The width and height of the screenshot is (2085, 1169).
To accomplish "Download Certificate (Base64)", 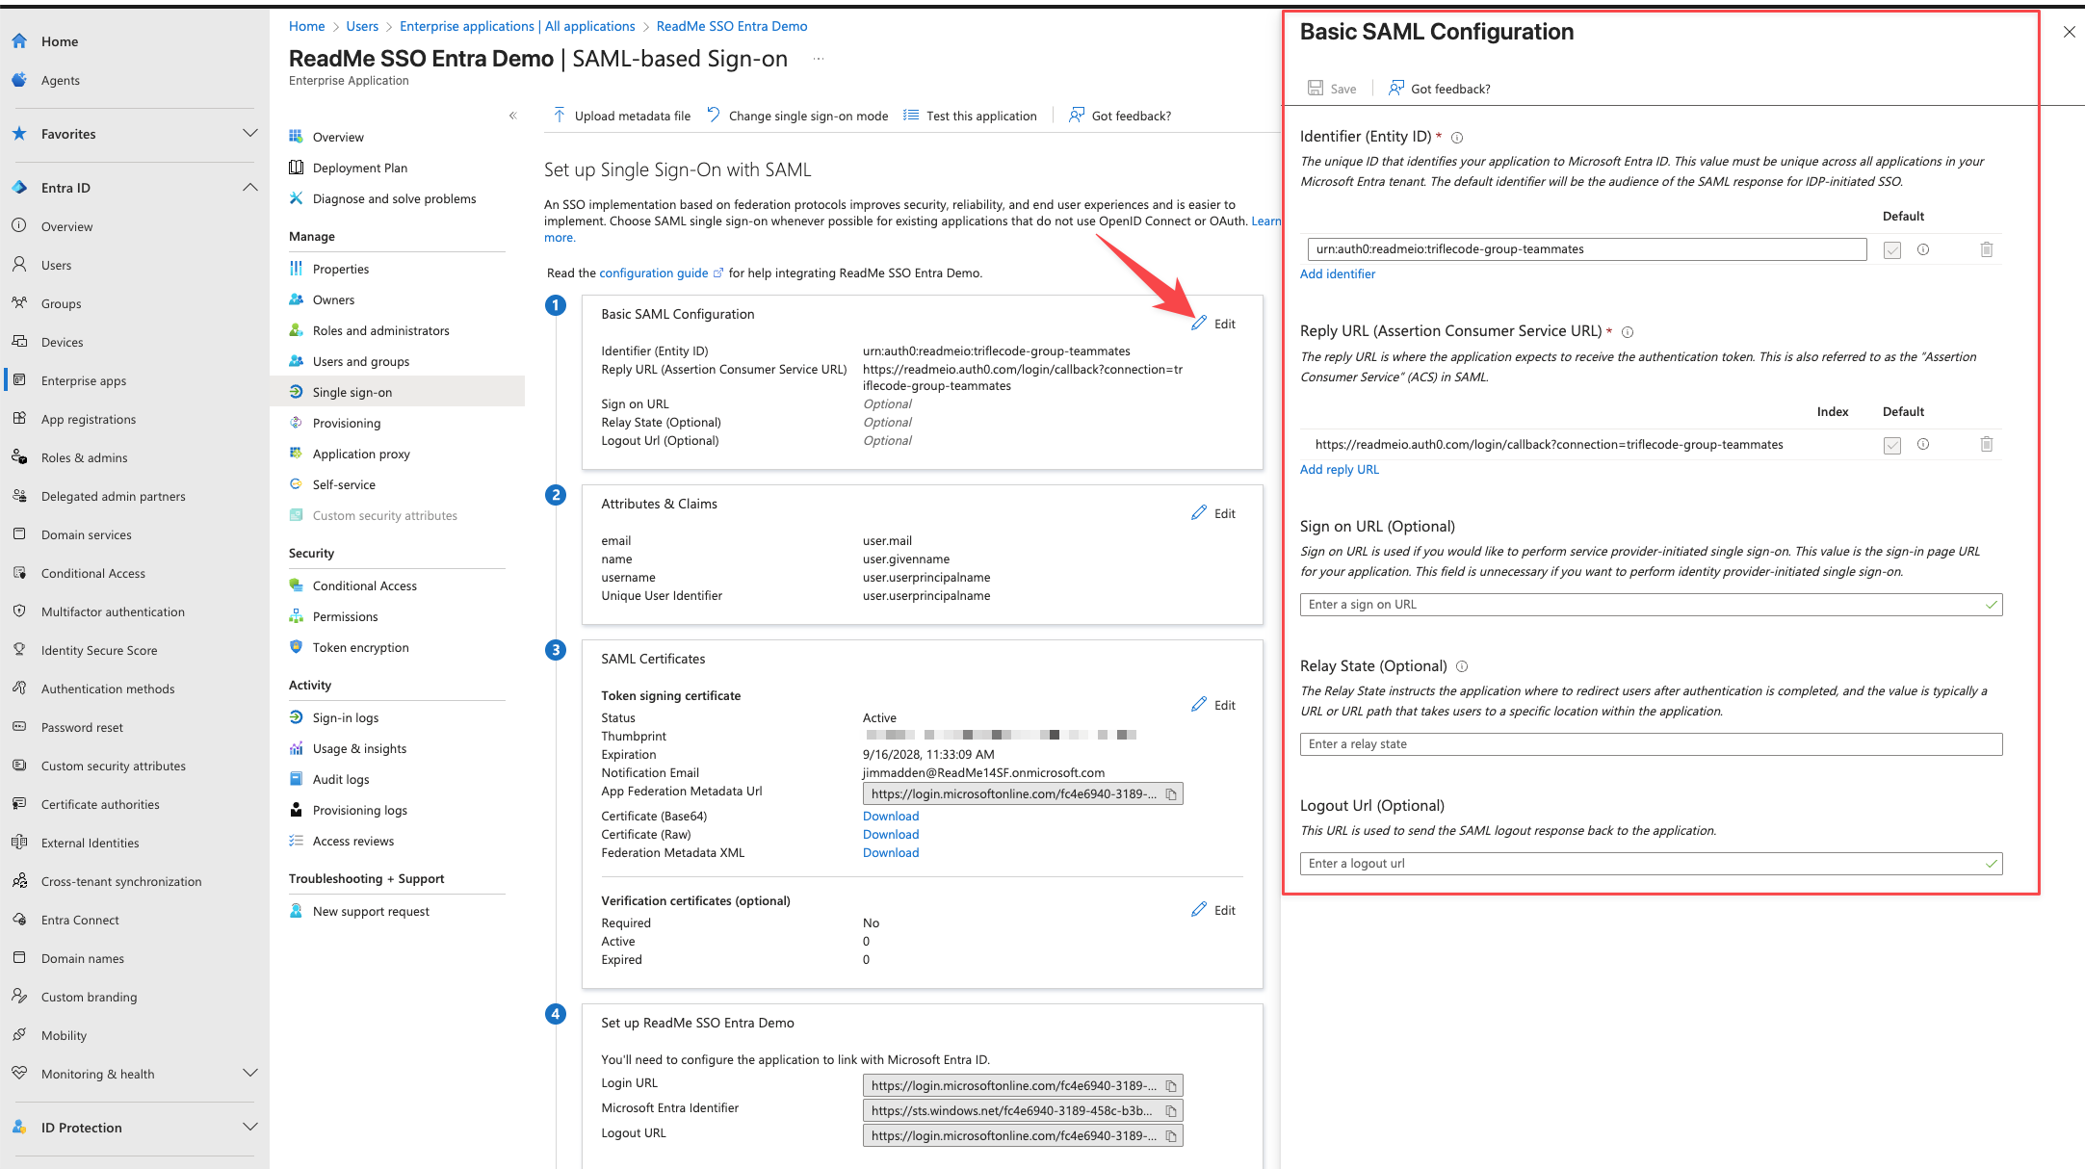I will [891, 817].
